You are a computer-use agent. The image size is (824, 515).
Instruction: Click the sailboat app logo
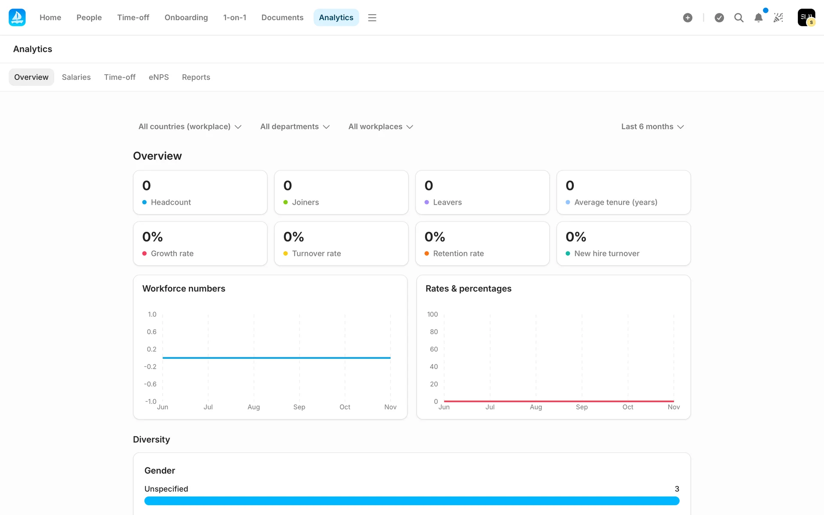click(x=17, y=18)
